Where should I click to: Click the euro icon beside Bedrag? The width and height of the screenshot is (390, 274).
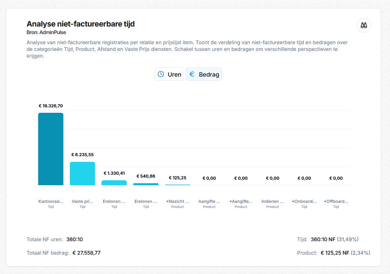click(192, 74)
